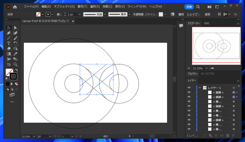The image size is (245, 142).
Task: Open the rotation angle 0° dropdown
Action: pos(50,137)
